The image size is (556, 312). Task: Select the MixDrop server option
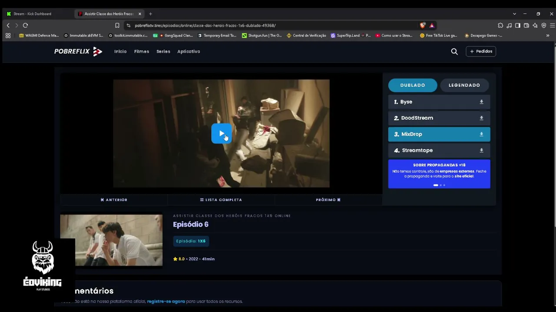coord(439,134)
